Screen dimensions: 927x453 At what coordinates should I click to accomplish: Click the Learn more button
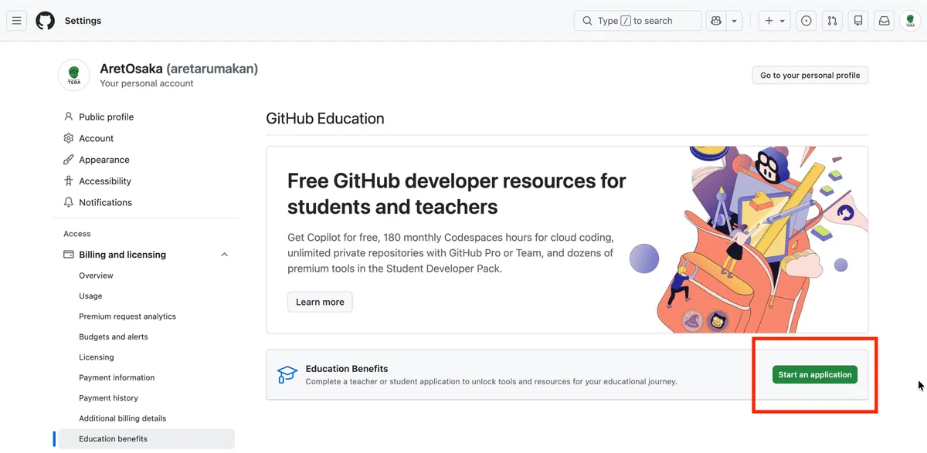[320, 302]
